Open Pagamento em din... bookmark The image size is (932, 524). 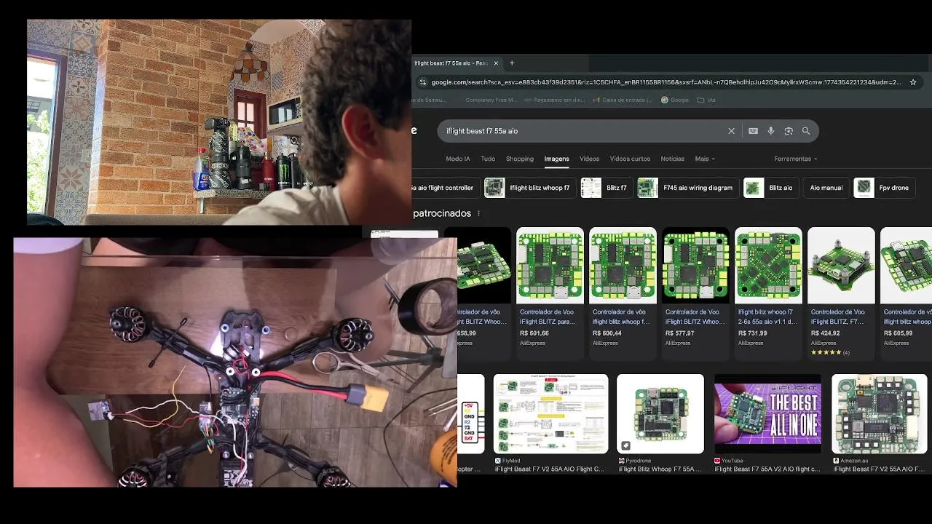pyautogui.click(x=555, y=100)
